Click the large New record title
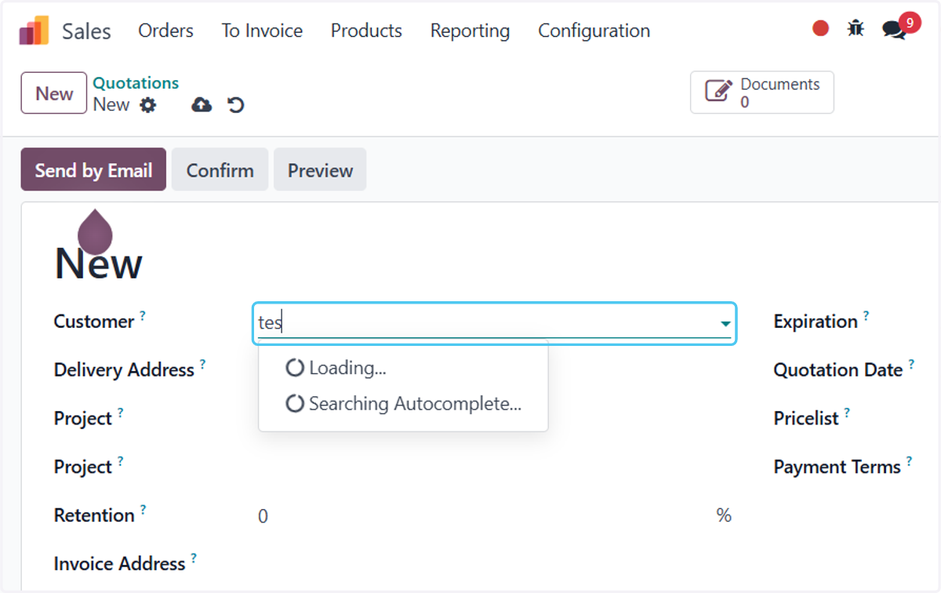This screenshot has width=941, height=593. 99,264
